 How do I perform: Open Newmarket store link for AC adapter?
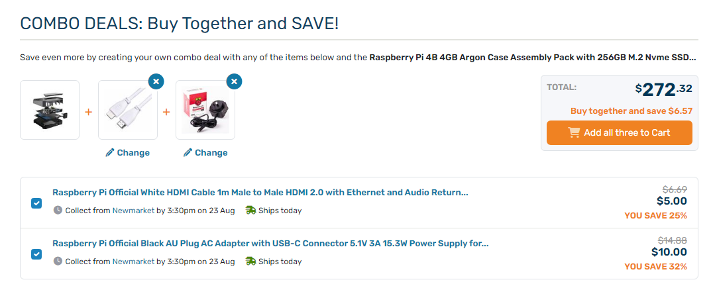coord(133,262)
